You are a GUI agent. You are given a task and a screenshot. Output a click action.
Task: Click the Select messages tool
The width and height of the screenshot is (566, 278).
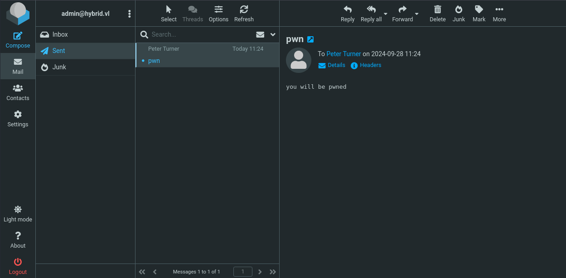[x=169, y=14]
